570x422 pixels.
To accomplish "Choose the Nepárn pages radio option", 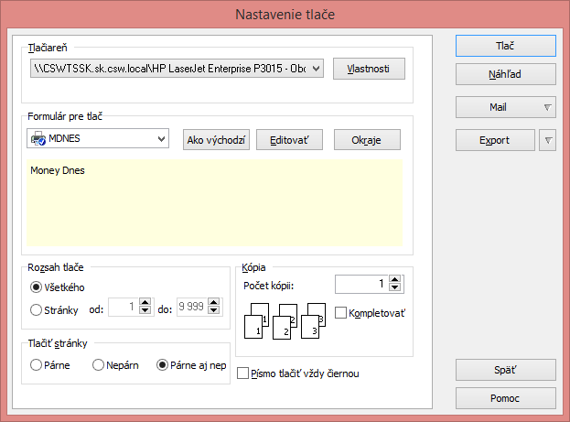I will tap(99, 365).
